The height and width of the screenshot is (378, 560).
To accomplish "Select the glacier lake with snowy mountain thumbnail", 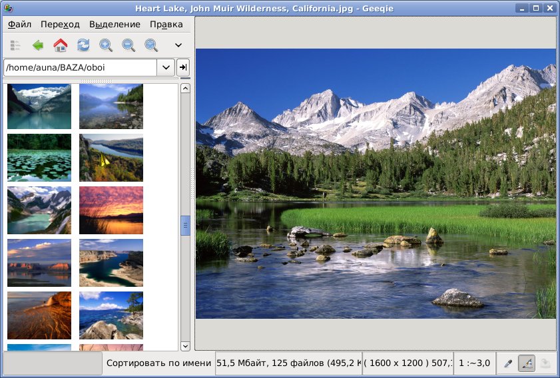I will pos(39,106).
